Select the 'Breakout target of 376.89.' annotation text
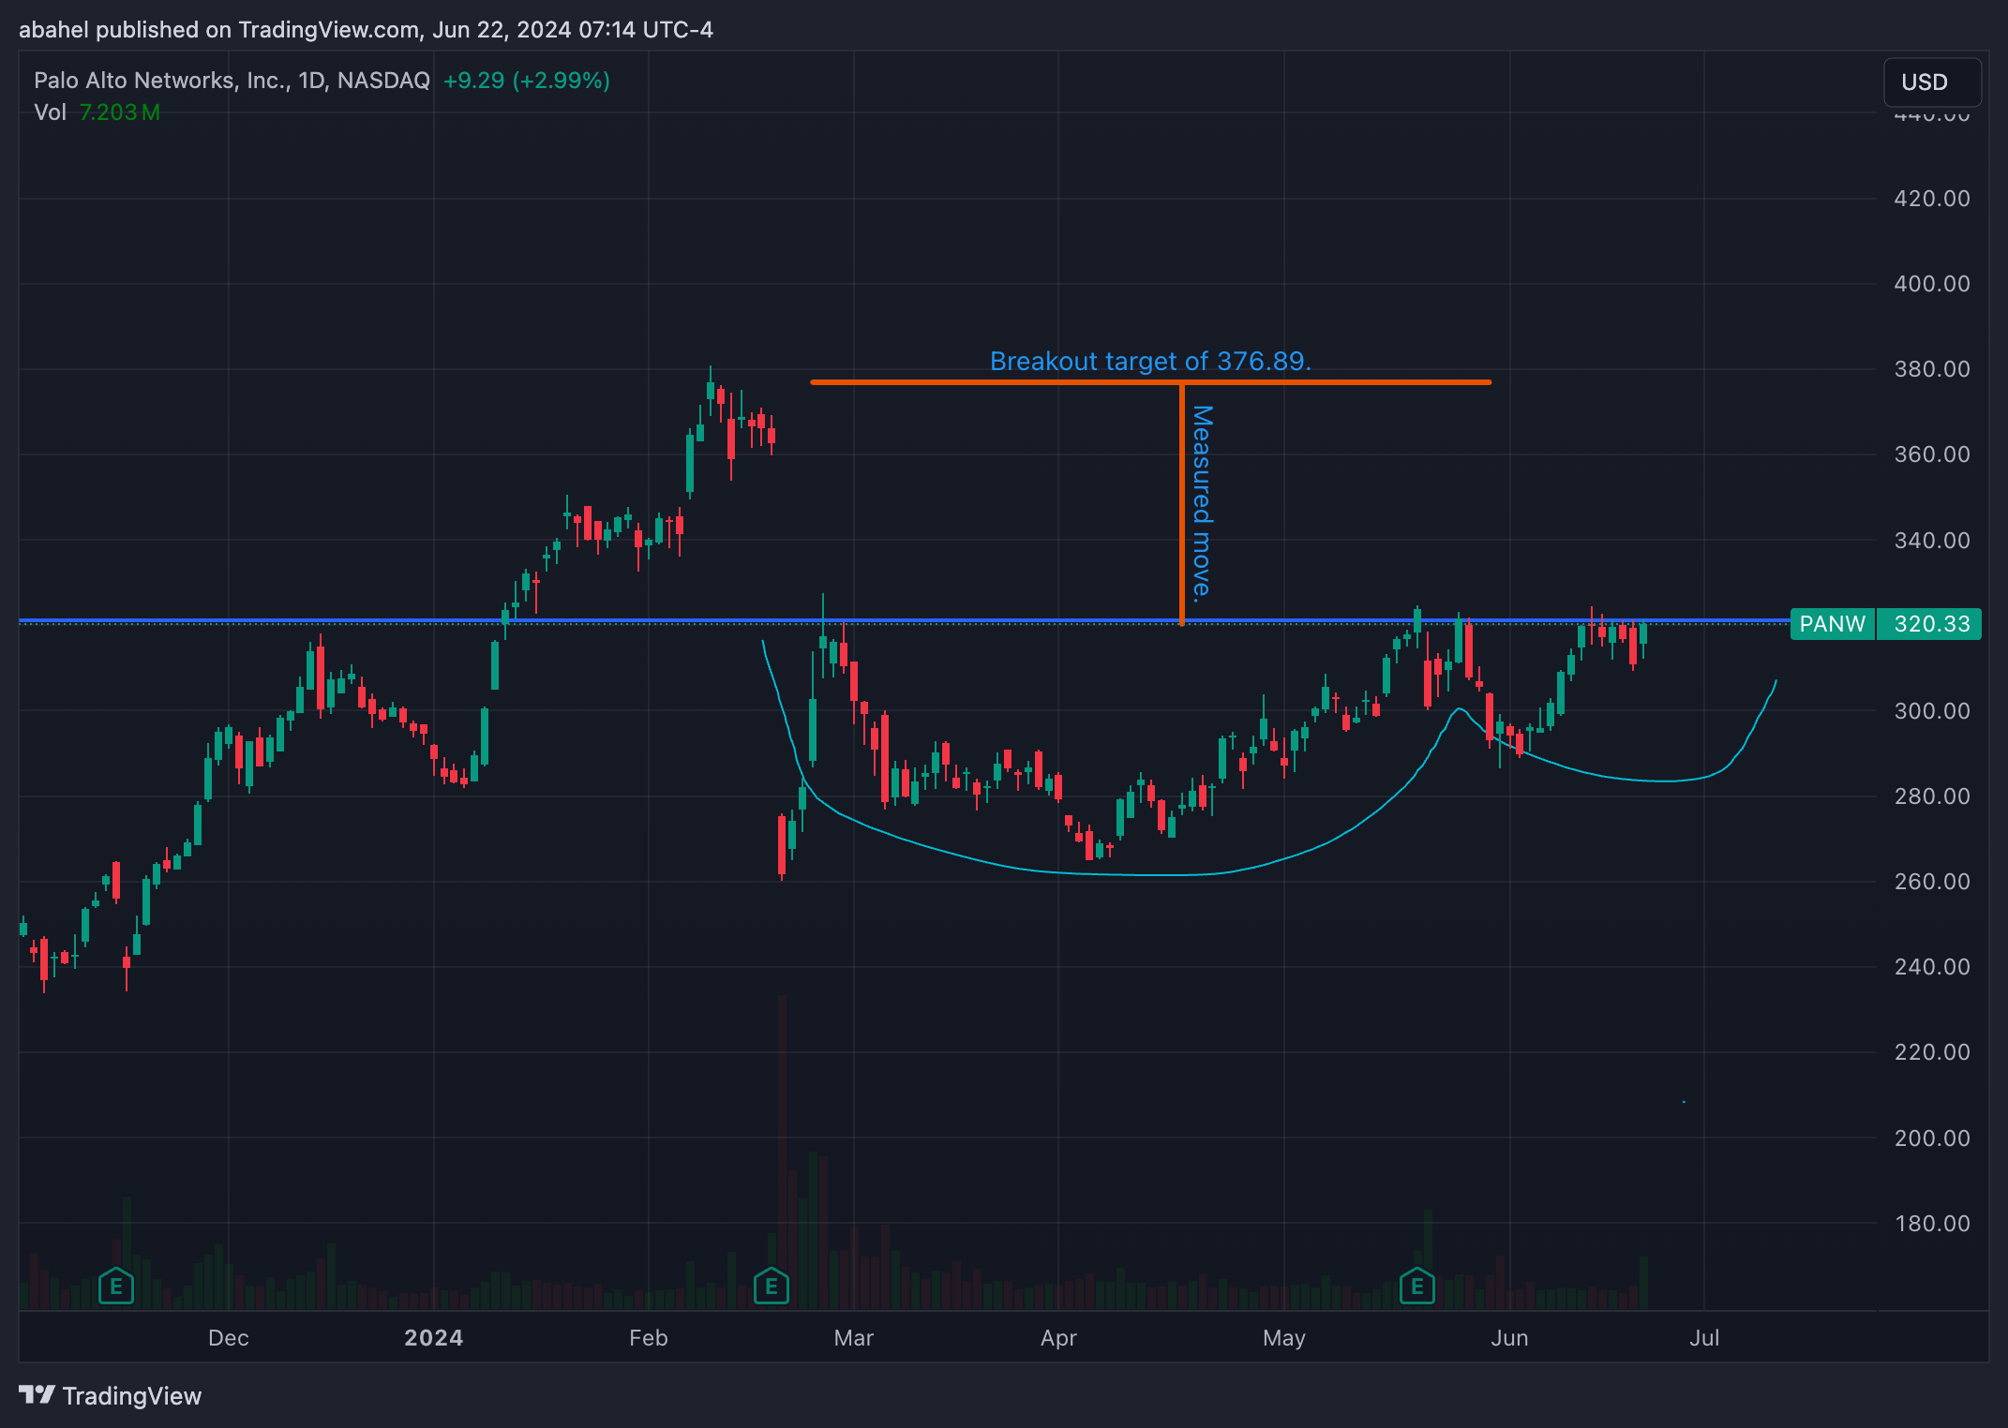The height and width of the screenshot is (1428, 2008). point(1150,361)
